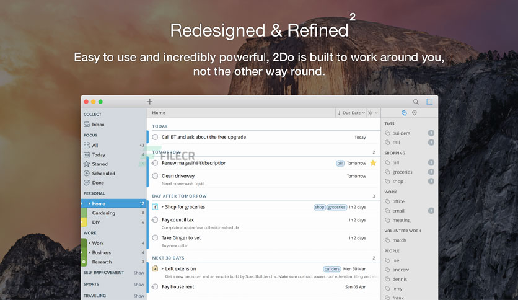Click the Shop for groceries checklist icon
Screen dimensions: 518x300
pyautogui.click(x=155, y=207)
